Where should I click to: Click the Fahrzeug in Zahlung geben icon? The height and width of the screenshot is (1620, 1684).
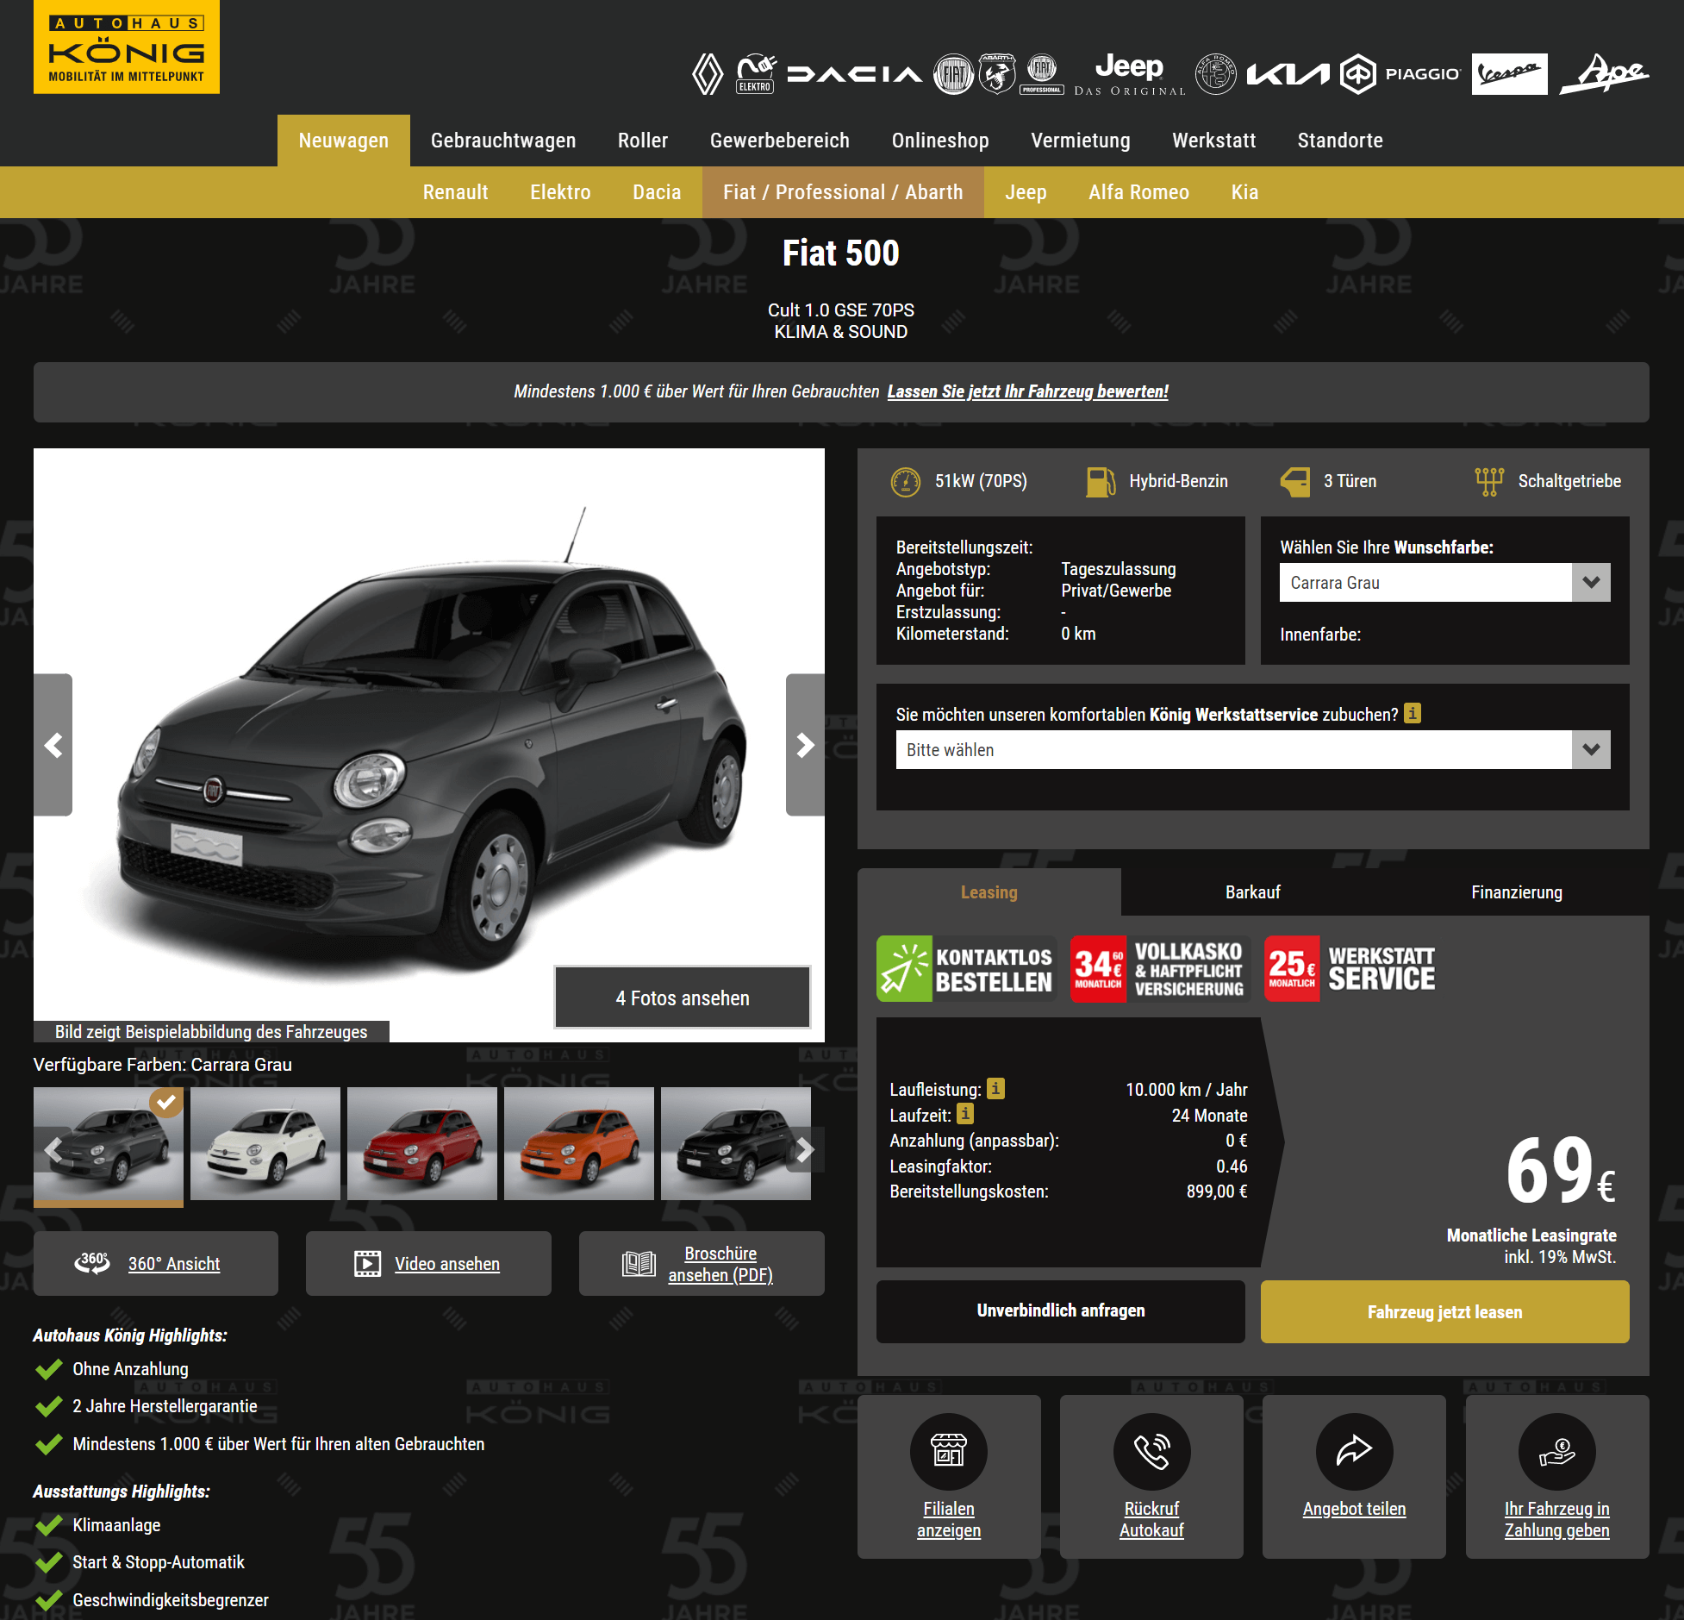pyautogui.click(x=1556, y=1452)
